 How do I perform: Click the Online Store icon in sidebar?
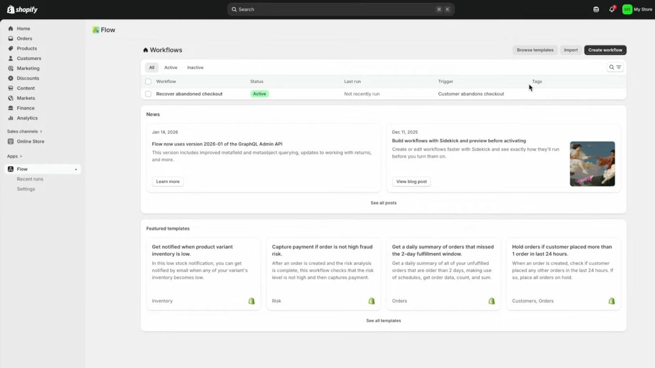(x=11, y=141)
